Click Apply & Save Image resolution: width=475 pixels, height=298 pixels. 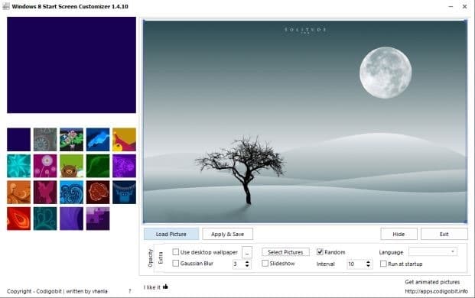tap(227, 234)
